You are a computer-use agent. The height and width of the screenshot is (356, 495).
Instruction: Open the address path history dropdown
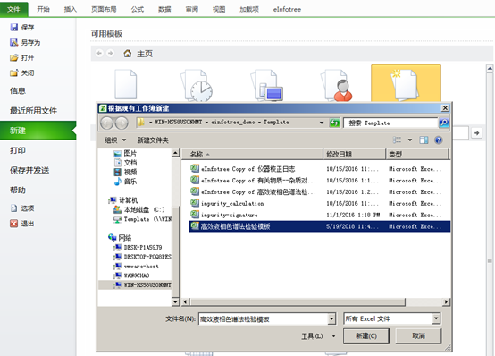point(322,123)
